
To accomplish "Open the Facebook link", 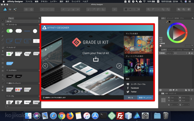I will point(135,88).
